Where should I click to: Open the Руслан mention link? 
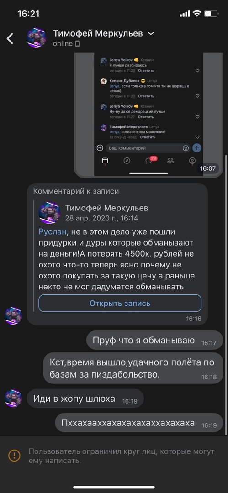53,232
